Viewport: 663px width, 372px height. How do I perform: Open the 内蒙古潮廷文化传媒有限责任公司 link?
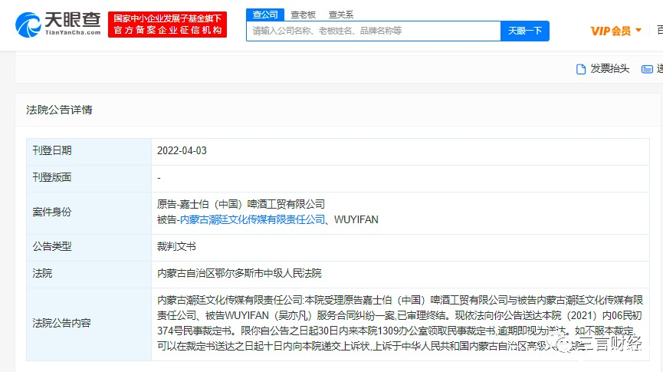coord(252,219)
